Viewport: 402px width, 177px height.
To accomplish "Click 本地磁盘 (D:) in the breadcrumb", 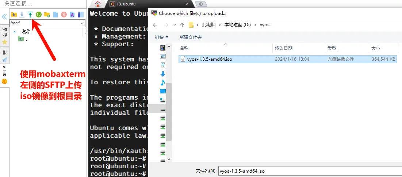I will click(237, 25).
